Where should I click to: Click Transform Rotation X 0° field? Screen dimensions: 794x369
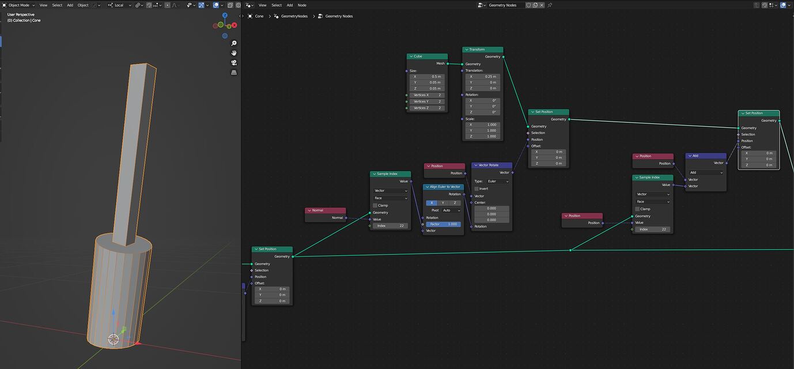483,100
